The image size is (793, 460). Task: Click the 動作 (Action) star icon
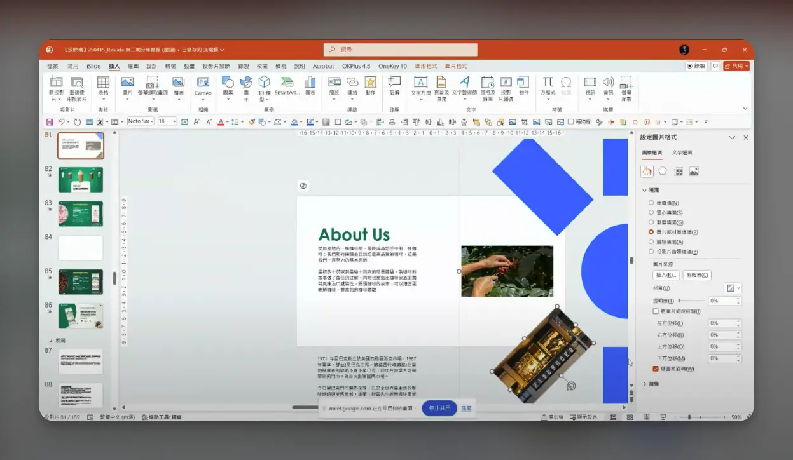point(370,83)
